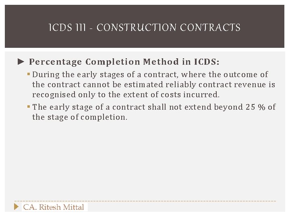Click 'ICDS III' in the slide title
This screenshot has width=290, height=217.
coord(67,27)
